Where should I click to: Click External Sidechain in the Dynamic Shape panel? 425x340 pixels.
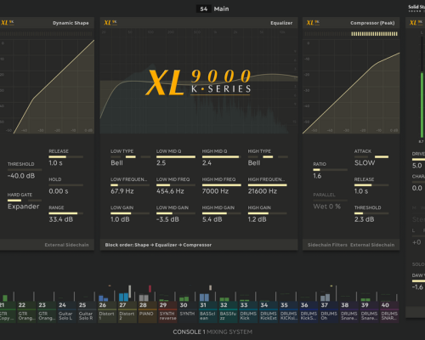(x=66, y=245)
